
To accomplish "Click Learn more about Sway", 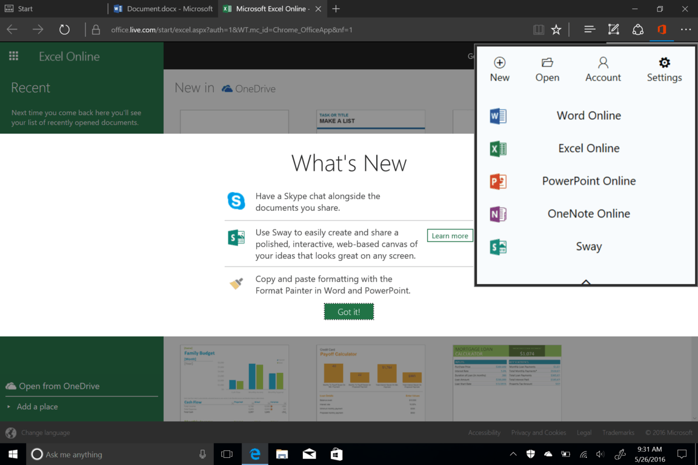I will (450, 236).
